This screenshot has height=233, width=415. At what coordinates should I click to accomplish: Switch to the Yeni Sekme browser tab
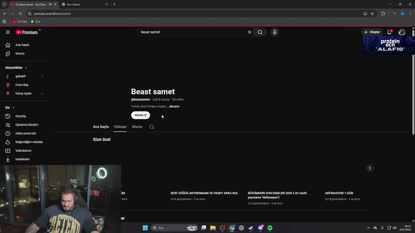click(84, 5)
